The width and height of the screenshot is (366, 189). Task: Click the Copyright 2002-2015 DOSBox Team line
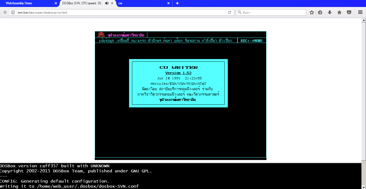[x=76, y=171]
